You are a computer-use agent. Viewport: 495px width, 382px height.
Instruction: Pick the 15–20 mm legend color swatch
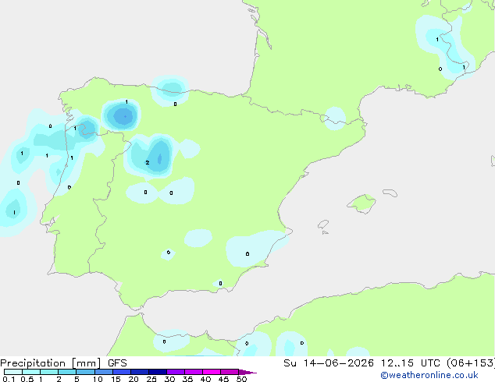click(122, 372)
